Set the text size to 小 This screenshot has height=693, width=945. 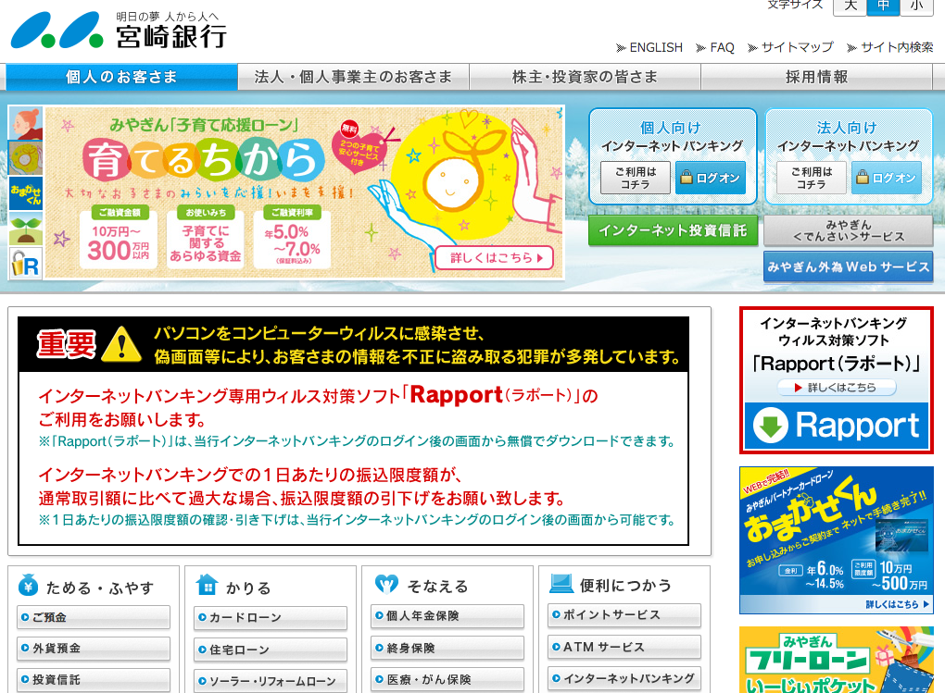tap(916, 6)
